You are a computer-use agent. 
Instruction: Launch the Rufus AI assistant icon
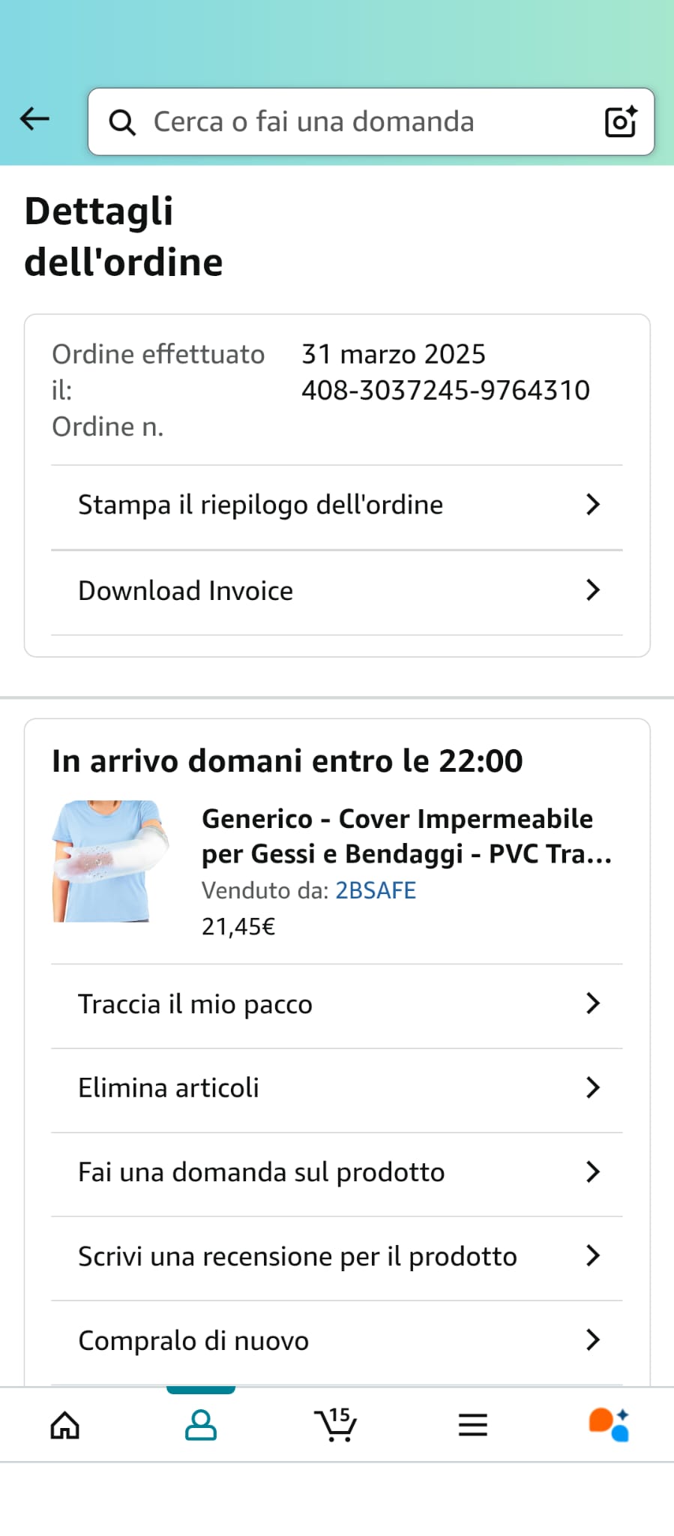point(609,1424)
